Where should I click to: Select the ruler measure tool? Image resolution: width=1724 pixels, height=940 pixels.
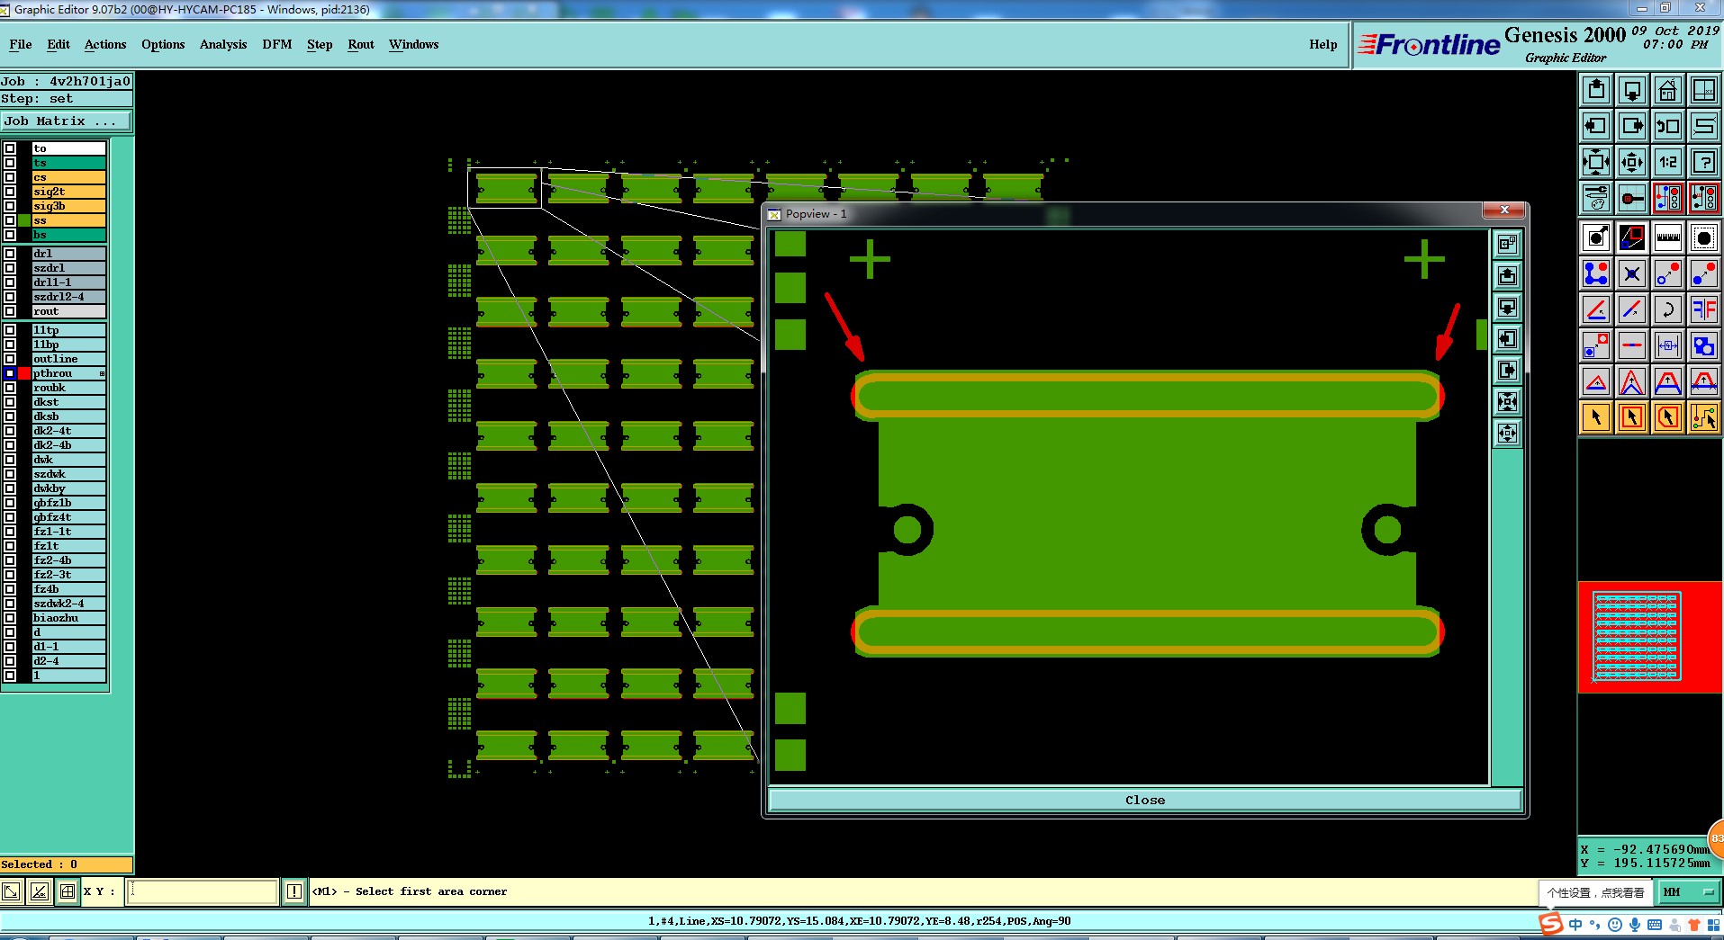tap(1668, 237)
